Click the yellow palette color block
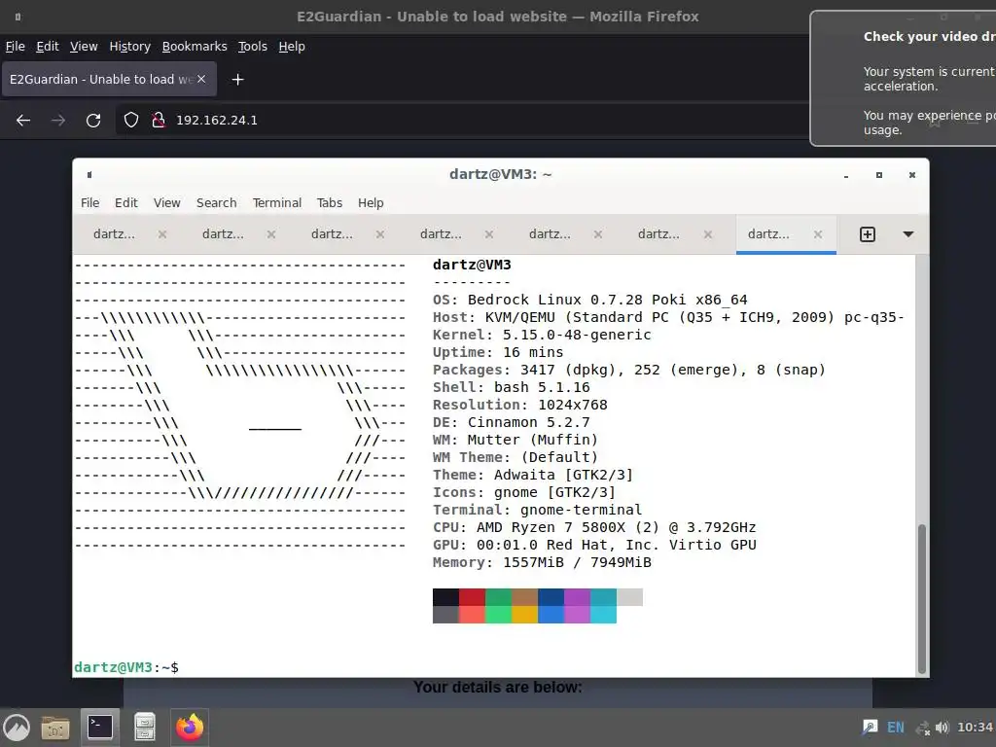The width and height of the screenshot is (996, 747). [x=524, y=615]
